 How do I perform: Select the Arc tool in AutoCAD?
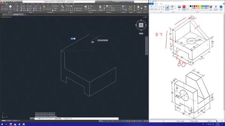click(14, 7)
